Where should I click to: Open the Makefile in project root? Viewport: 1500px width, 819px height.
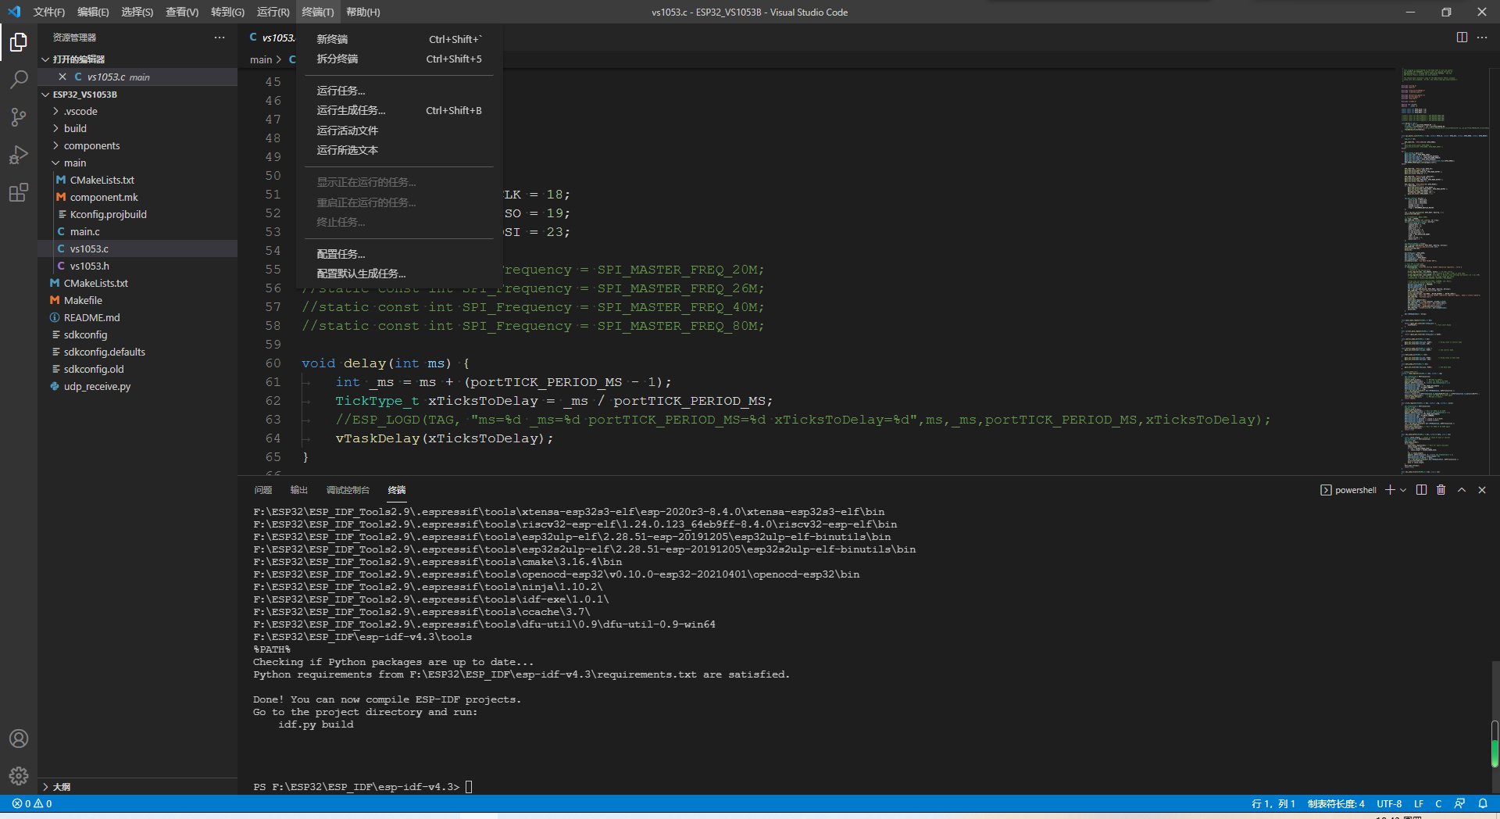tap(137, 300)
